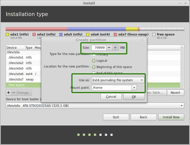Image resolution: width=190 pixels, height=145 pixels.
Task: Click the Install Now button
Action: [171, 117]
